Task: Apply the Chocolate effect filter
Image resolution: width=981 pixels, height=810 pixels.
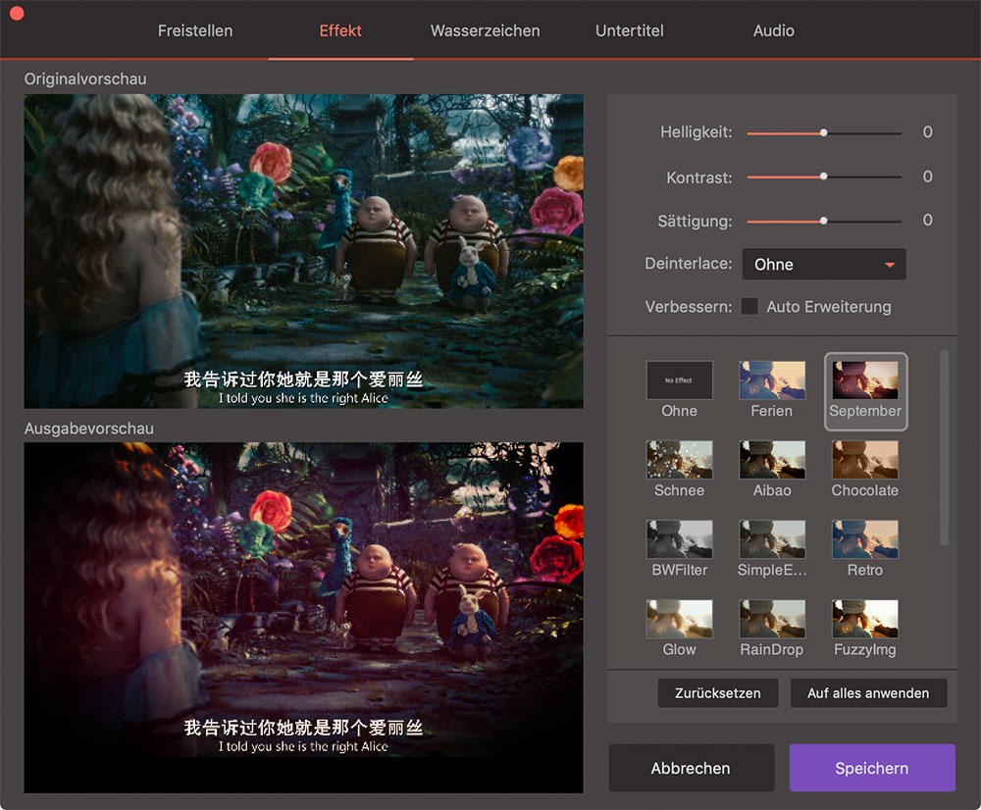Action: click(865, 460)
